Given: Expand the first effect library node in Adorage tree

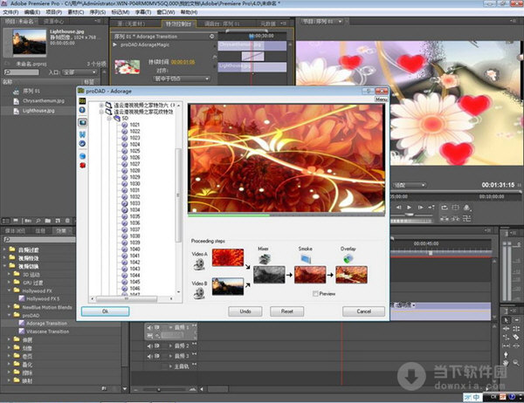Looking at the screenshot, I should (x=101, y=106).
